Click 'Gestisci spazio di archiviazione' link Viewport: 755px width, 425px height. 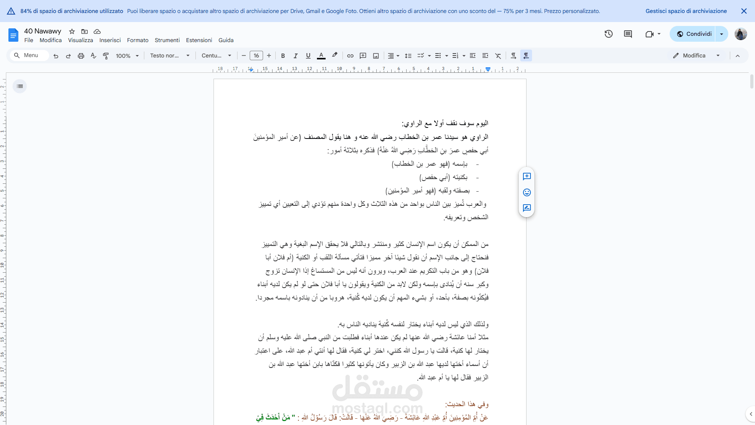(x=686, y=11)
